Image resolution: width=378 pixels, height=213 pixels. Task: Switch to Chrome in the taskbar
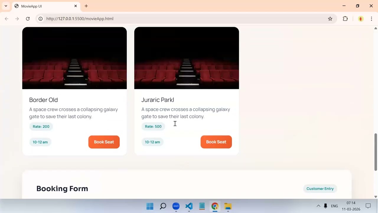pos(215,206)
